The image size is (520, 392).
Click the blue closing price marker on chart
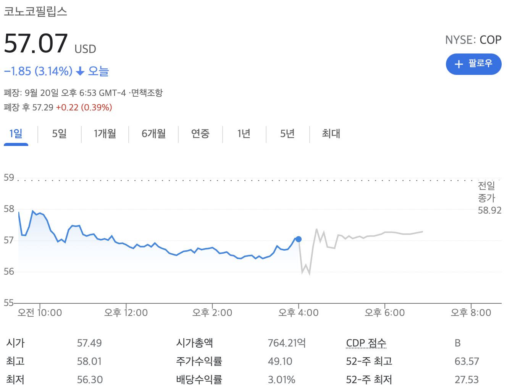[299, 239]
